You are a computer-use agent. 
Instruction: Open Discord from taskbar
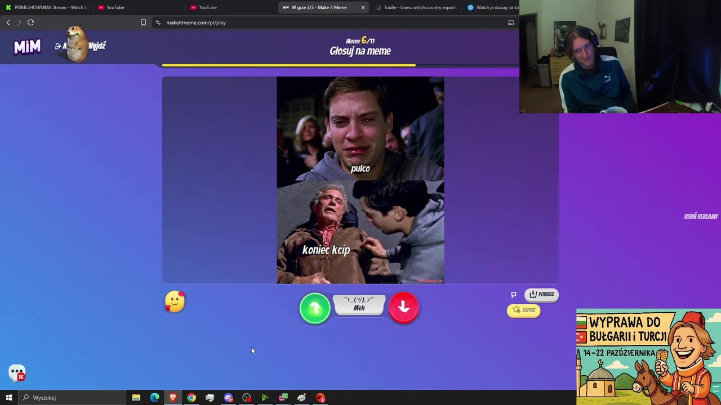pos(228,398)
